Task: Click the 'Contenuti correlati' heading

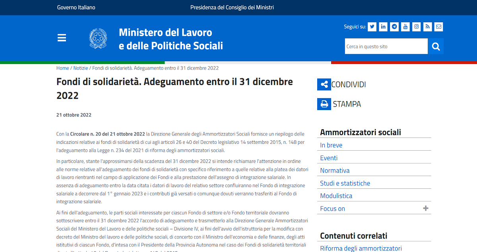Action: [354, 236]
